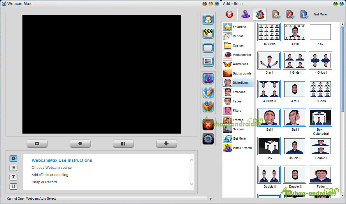The image size is (346, 204).
Task: Click the Get More link near top right
Action: [320, 14]
